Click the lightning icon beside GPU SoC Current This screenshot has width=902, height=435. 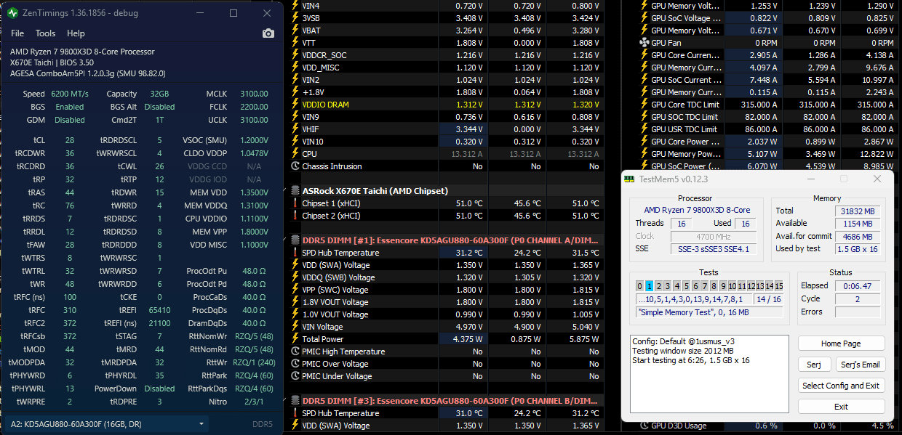[644, 80]
